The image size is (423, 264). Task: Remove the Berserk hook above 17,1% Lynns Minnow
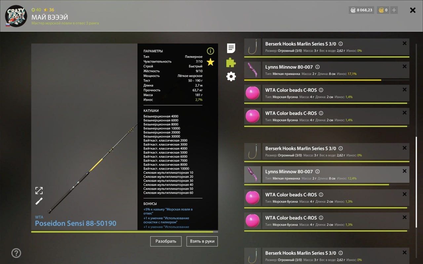[404, 44]
